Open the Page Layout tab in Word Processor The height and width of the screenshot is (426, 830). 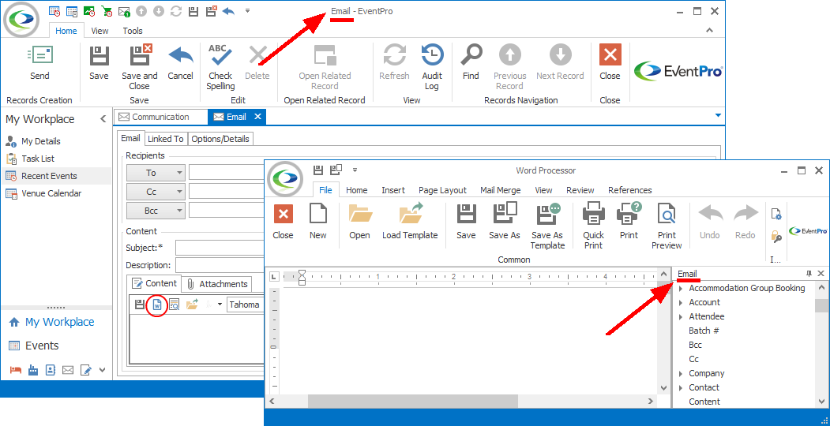click(x=442, y=190)
